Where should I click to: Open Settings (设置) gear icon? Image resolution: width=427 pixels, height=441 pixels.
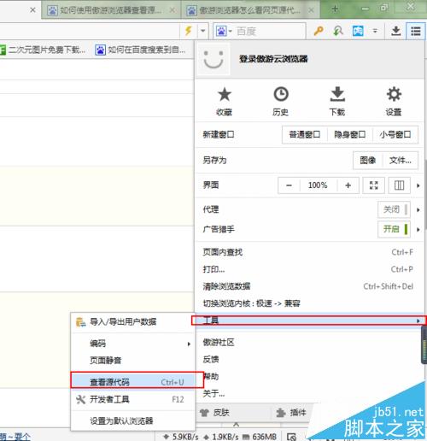pyautogui.click(x=394, y=94)
